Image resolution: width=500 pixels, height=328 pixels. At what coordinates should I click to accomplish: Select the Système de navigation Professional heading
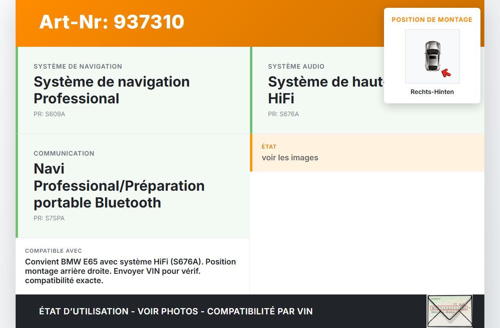[x=112, y=90]
